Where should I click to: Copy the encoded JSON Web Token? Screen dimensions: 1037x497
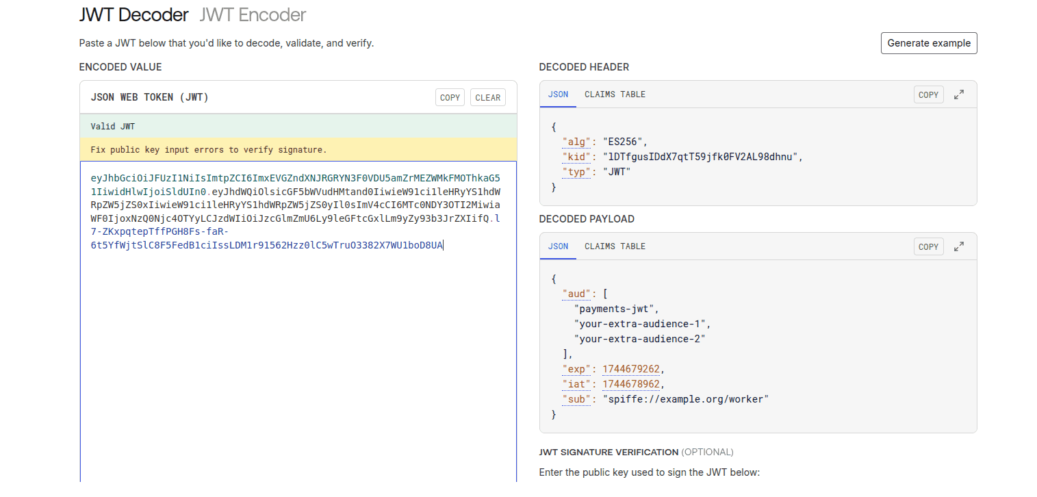coord(450,98)
